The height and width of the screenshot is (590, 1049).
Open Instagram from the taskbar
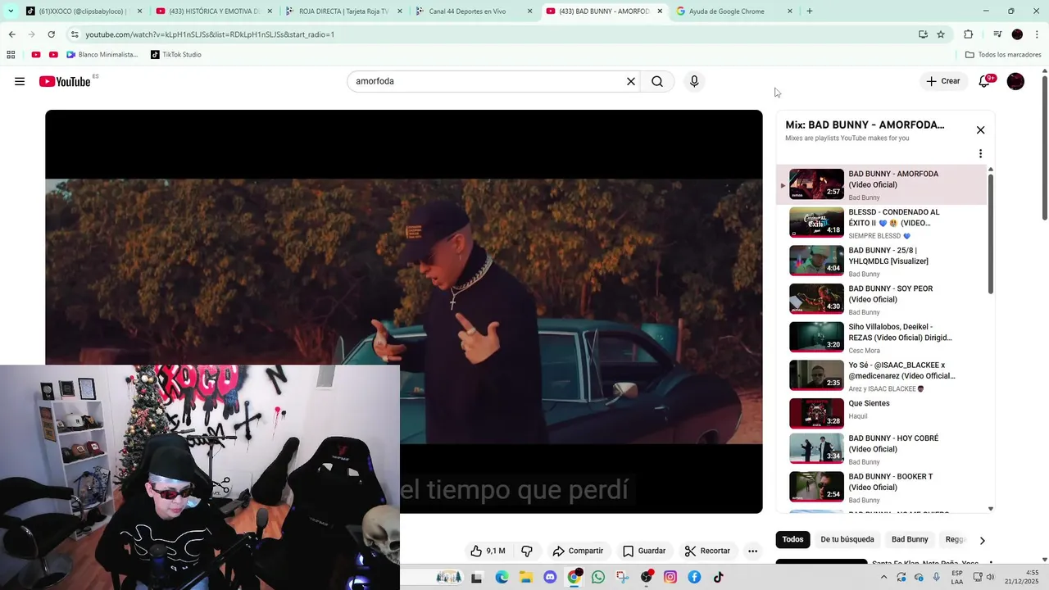point(670,577)
